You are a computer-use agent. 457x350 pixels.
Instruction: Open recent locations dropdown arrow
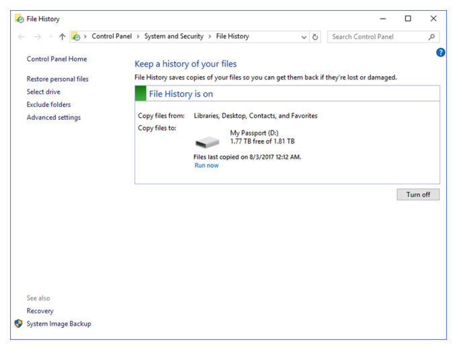click(51, 37)
